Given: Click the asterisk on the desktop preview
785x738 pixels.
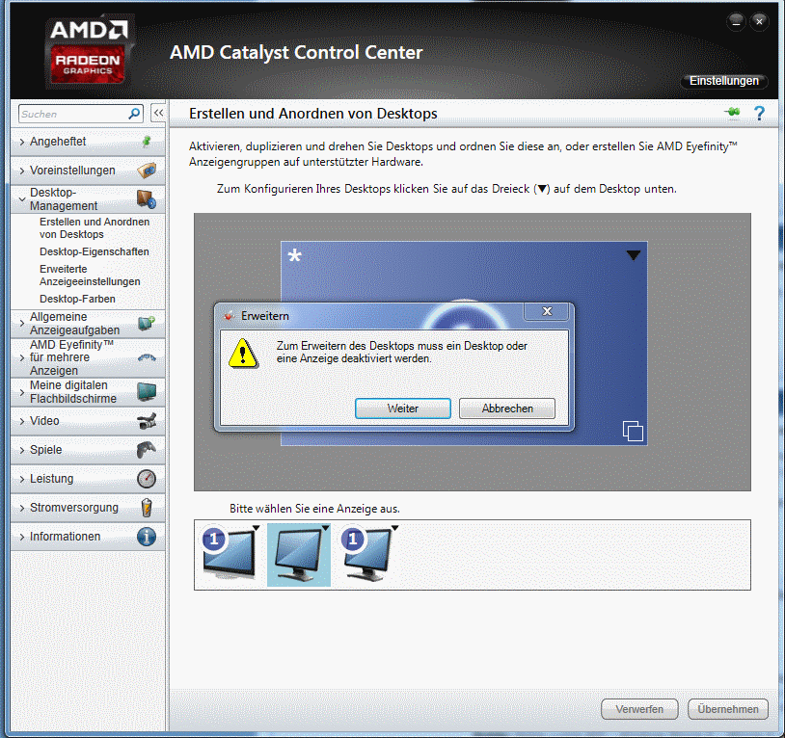Looking at the screenshot, I should (x=295, y=256).
